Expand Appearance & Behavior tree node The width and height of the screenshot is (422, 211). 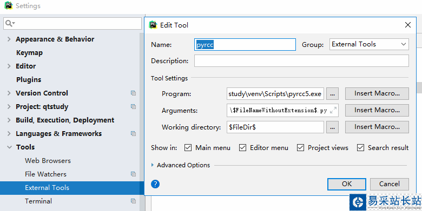pyautogui.click(x=9, y=39)
